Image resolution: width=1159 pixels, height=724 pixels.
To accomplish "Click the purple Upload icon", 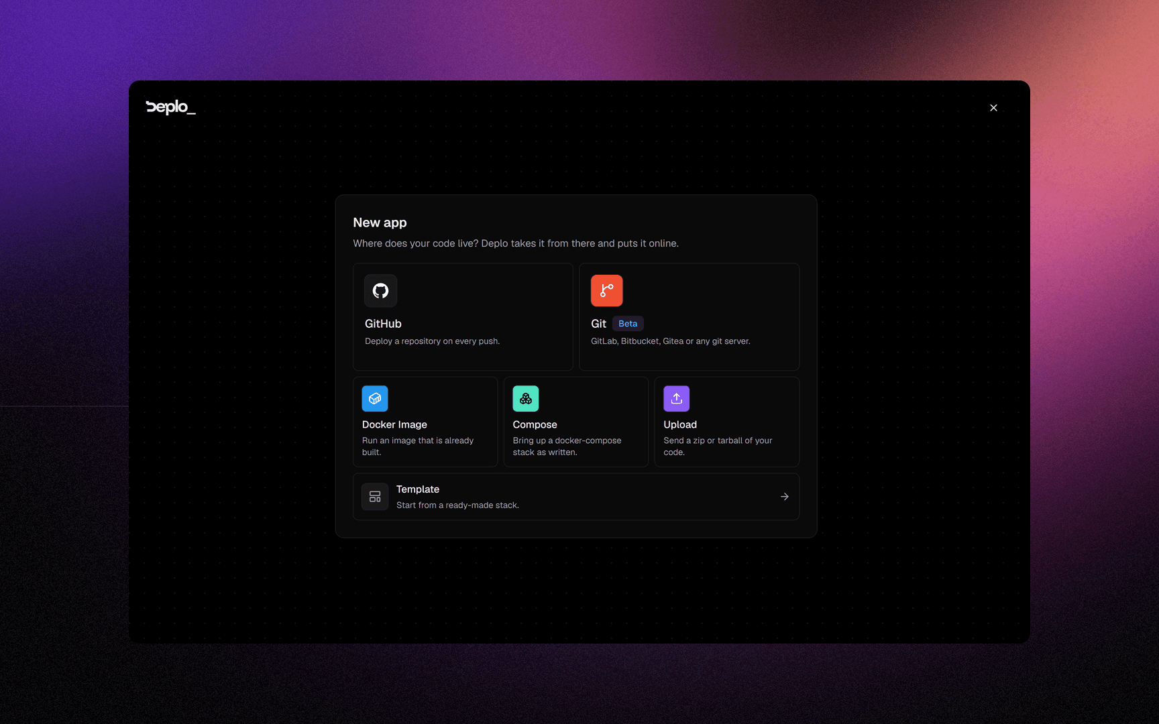I will (x=676, y=398).
